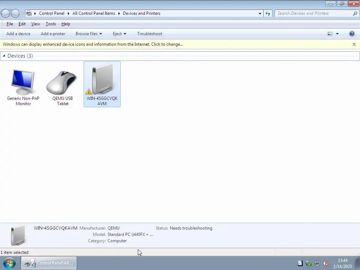Click Add a device
Screen dimensions: 360x270
[18, 34]
